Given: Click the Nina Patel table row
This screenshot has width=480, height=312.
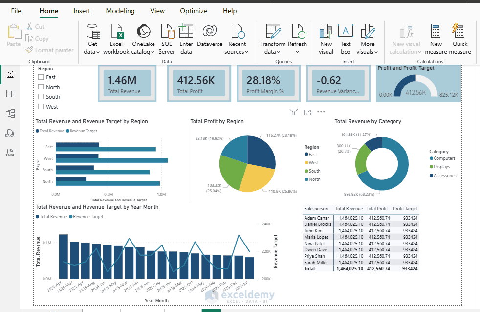Looking at the screenshot, I should coord(361,243).
